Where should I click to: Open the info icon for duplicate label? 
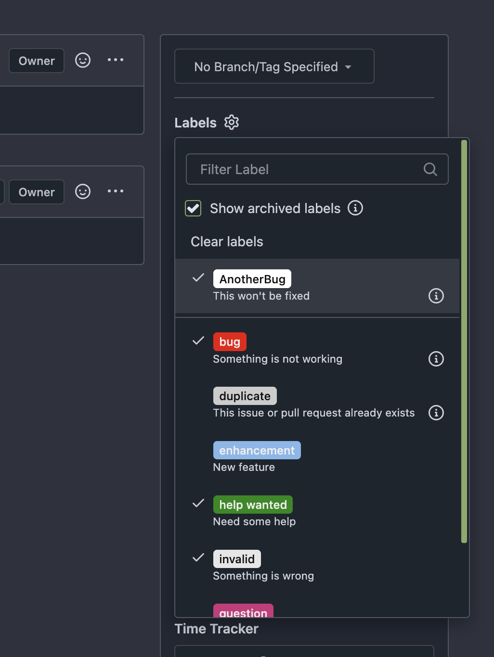[x=436, y=413]
